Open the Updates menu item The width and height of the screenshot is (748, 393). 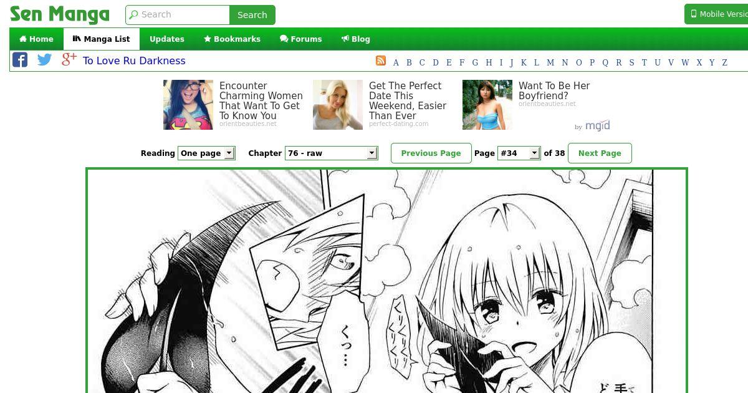click(x=167, y=39)
